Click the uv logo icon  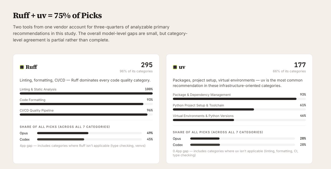tap(175, 67)
